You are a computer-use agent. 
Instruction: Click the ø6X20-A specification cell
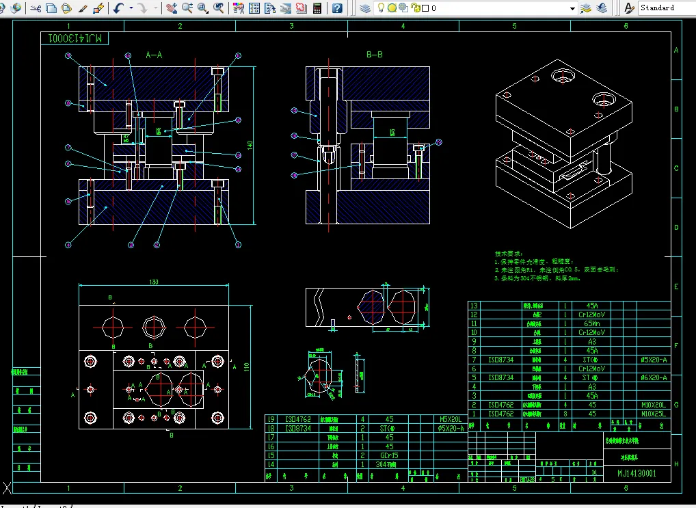coord(654,377)
